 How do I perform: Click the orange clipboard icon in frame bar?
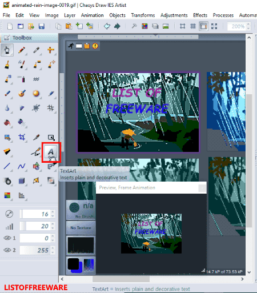click(87, 46)
